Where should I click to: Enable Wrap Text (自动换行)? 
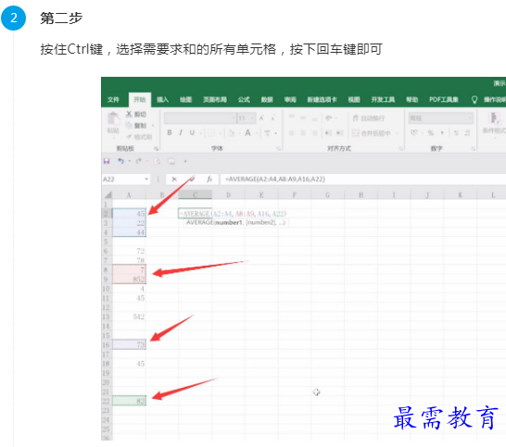click(368, 118)
